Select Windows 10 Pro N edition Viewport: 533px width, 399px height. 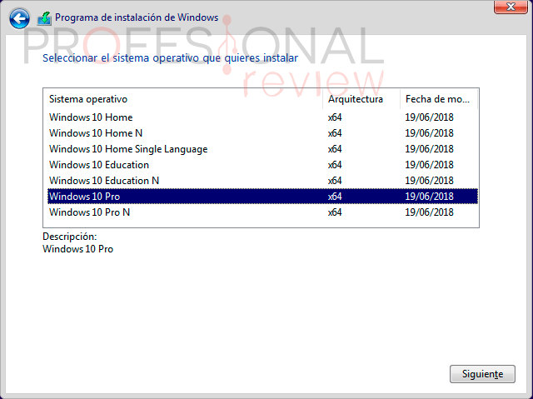pyautogui.click(x=89, y=212)
